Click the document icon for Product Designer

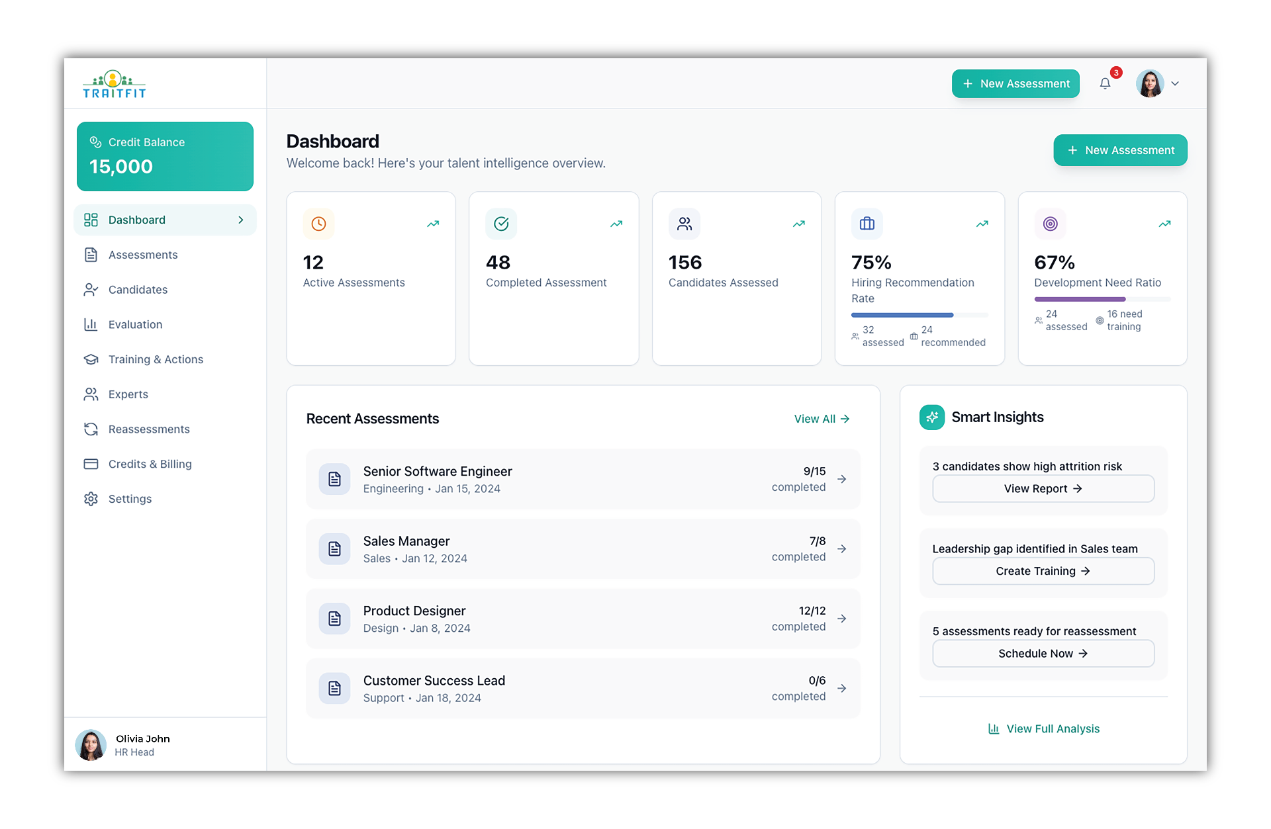click(335, 619)
